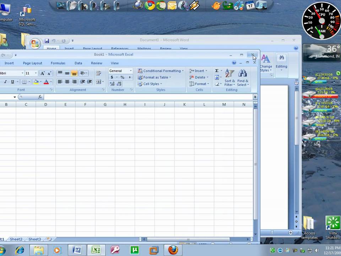Click the Insert Function fx button
The height and width of the screenshot is (256, 341).
[x=40, y=97]
